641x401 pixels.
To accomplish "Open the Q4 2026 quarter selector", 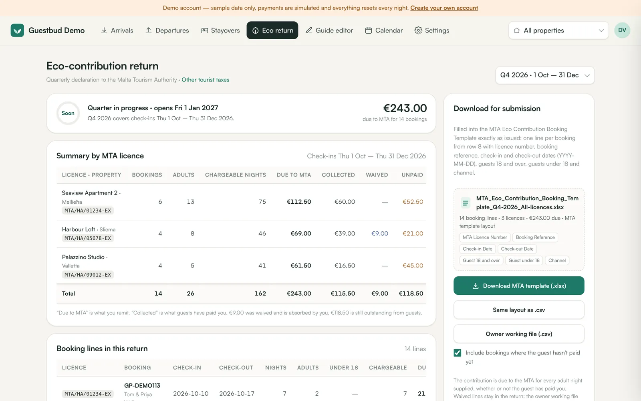I will pos(545,75).
